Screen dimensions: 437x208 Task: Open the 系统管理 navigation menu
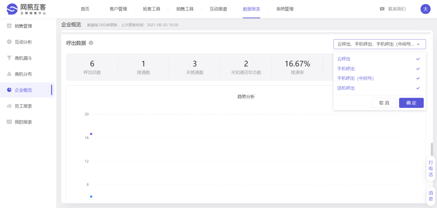click(285, 9)
